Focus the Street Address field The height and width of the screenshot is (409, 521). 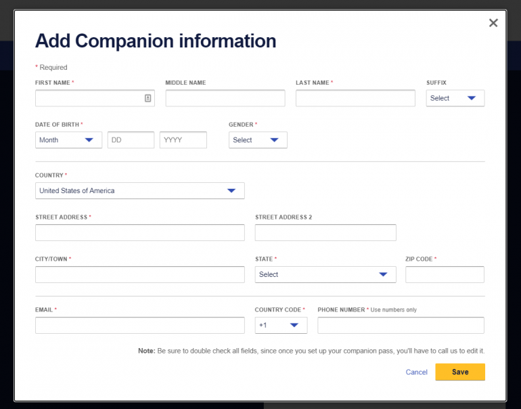point(139,233)
